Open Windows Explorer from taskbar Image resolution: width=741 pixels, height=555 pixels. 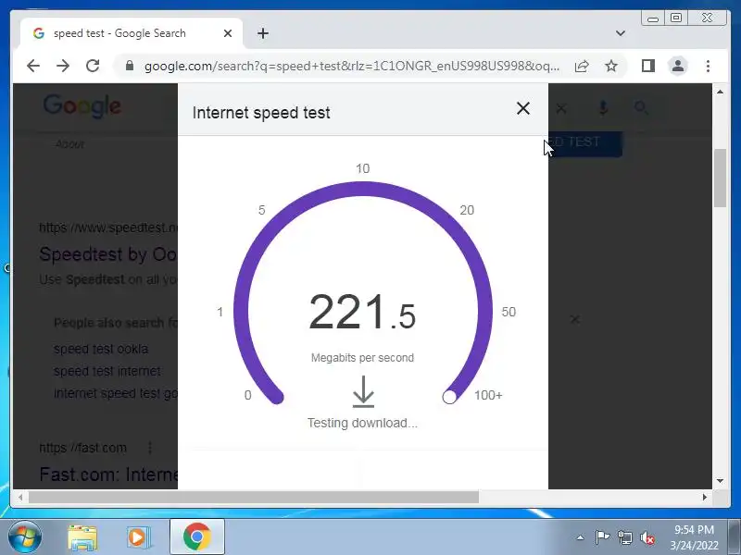pos(82,537)
